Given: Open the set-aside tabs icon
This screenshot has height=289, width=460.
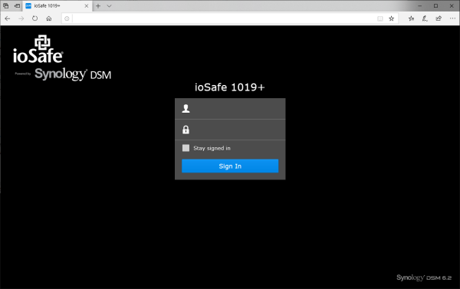Looking at the screenshot, I should click(x=6, y=5).
